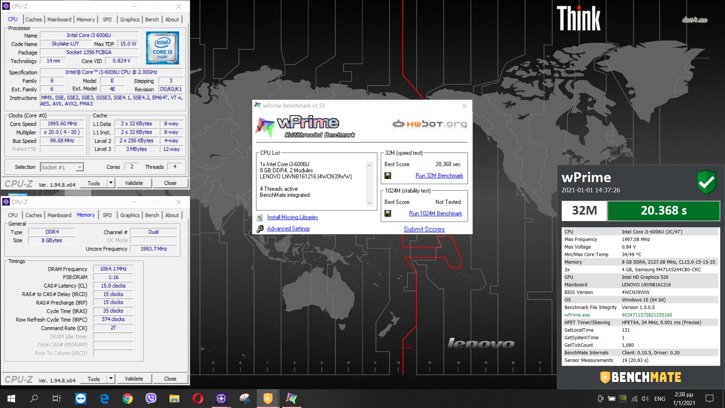
Task: Click the Multiplier value x 20.0
Action: 62,132
